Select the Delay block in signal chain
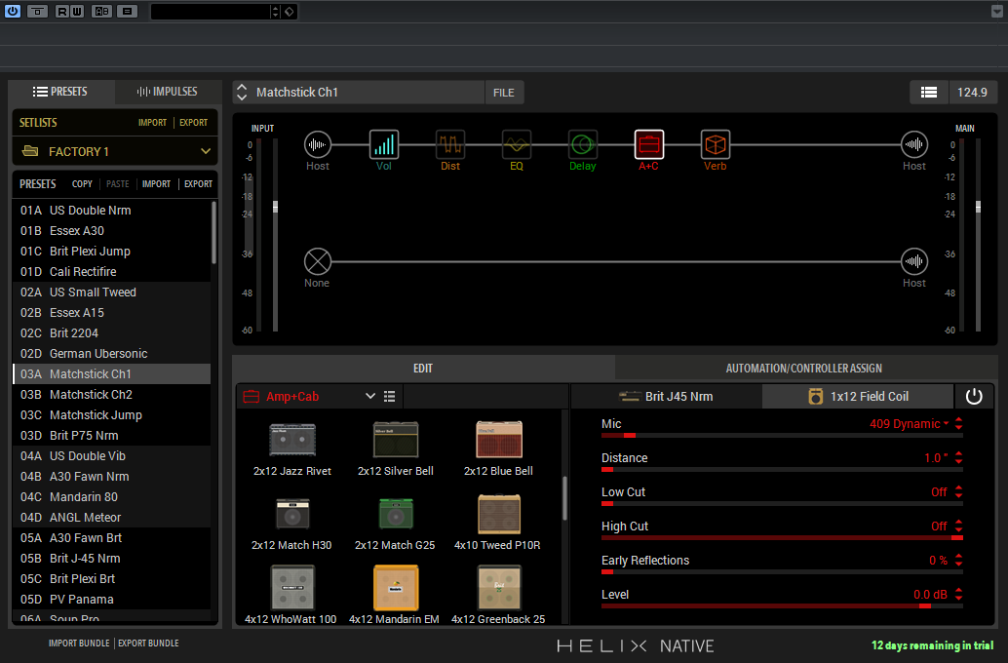1008x663 pixels. pyautogui.click(x=582, y=144)
